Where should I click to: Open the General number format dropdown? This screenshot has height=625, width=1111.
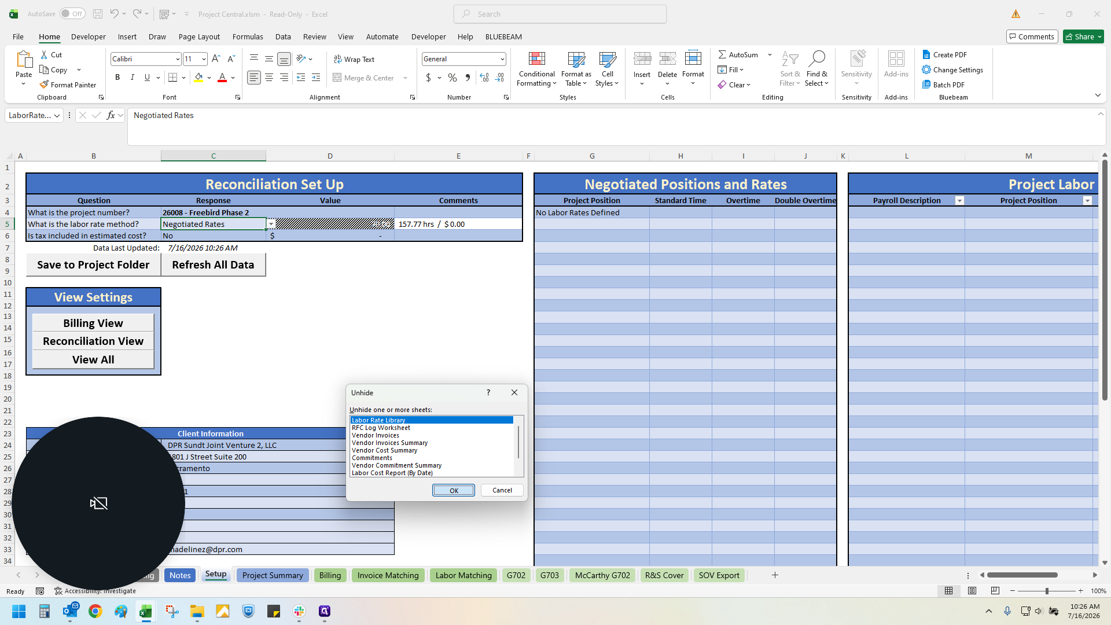point(502,59)
